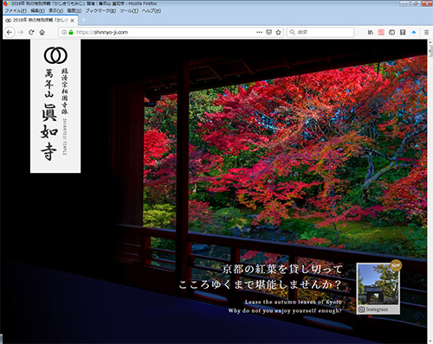Show the Library icon in toolbar
Screen dimensions: 433x344
point(371,32)
